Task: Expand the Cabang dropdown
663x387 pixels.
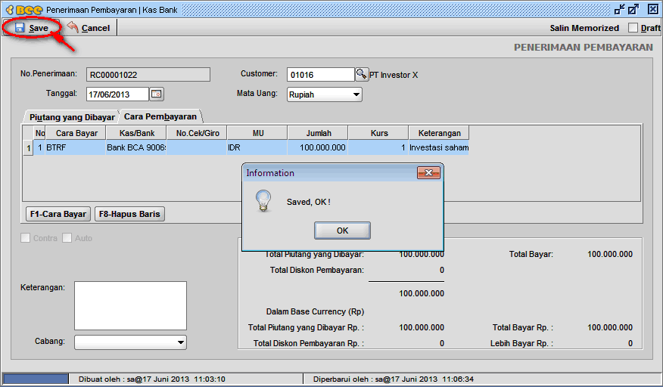Action: pyautogui.click(x=130, y=342)
